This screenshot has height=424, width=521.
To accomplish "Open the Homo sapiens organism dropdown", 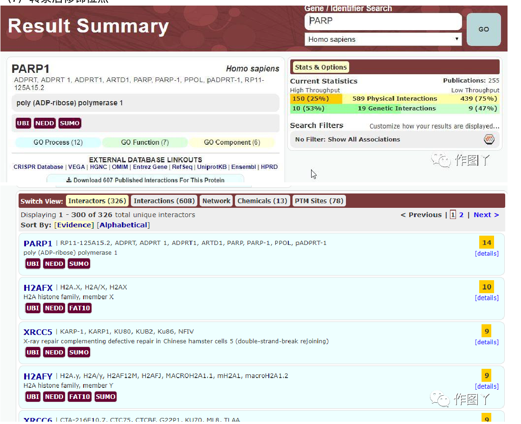I will click(x=383, y=39).
